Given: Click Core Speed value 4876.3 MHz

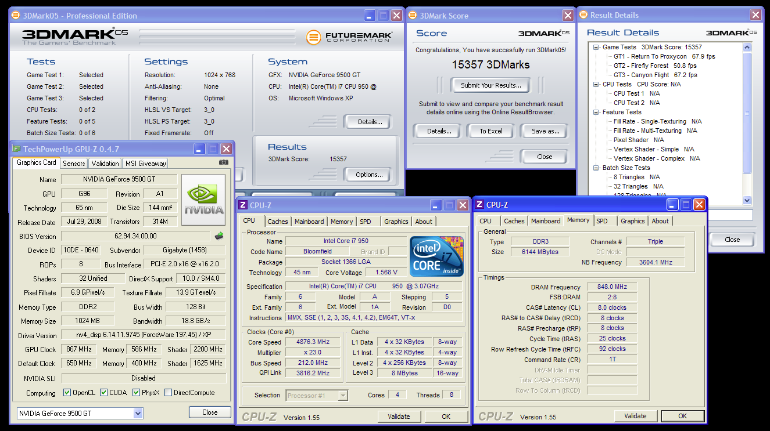Looking at the screenshot, I should (x=313, y=342).
